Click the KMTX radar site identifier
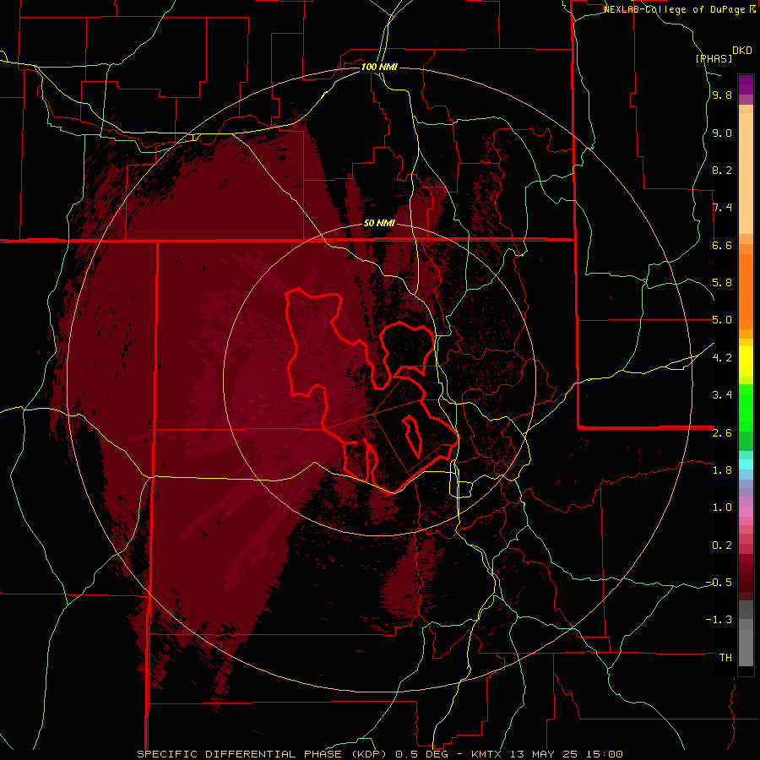 click(485, 754)
